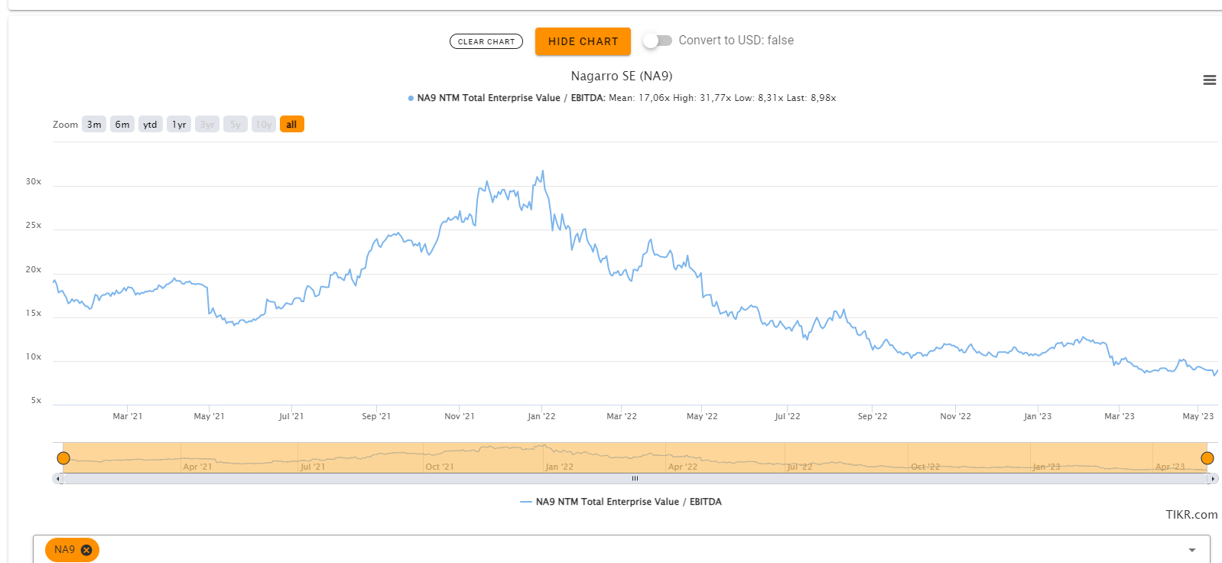Viewport: 1222px width, 563px height.
Task: Expand the ticker selection dropdown arrow
Action: (1191, 550)
